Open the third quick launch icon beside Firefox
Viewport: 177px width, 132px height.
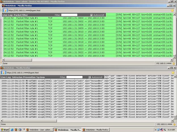(x=20, y=130)
